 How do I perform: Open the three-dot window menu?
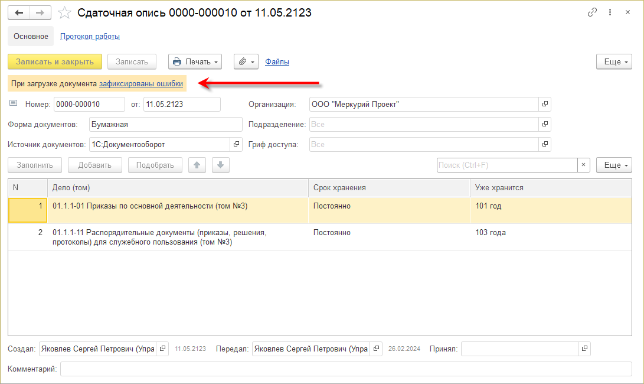coord(610,12)
